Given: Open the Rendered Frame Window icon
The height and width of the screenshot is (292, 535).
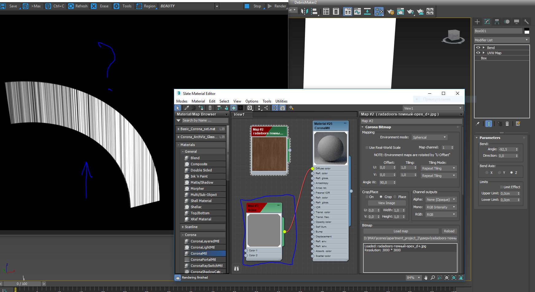Looking at the screenshot, I should (x=400, y=12).
